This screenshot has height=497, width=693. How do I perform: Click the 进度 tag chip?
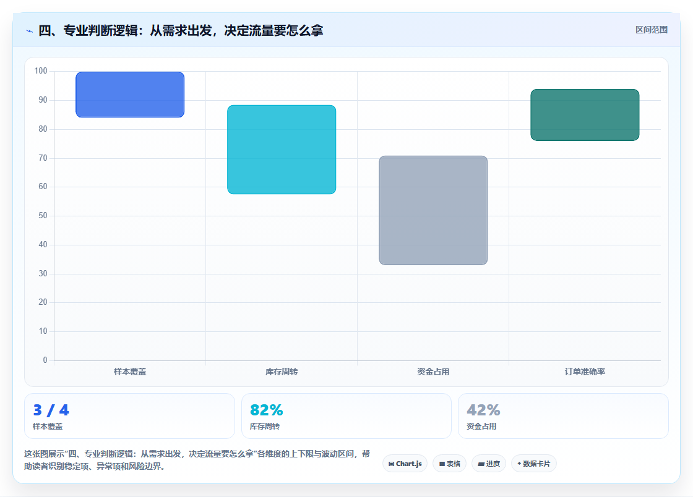[x=489, y=464]
